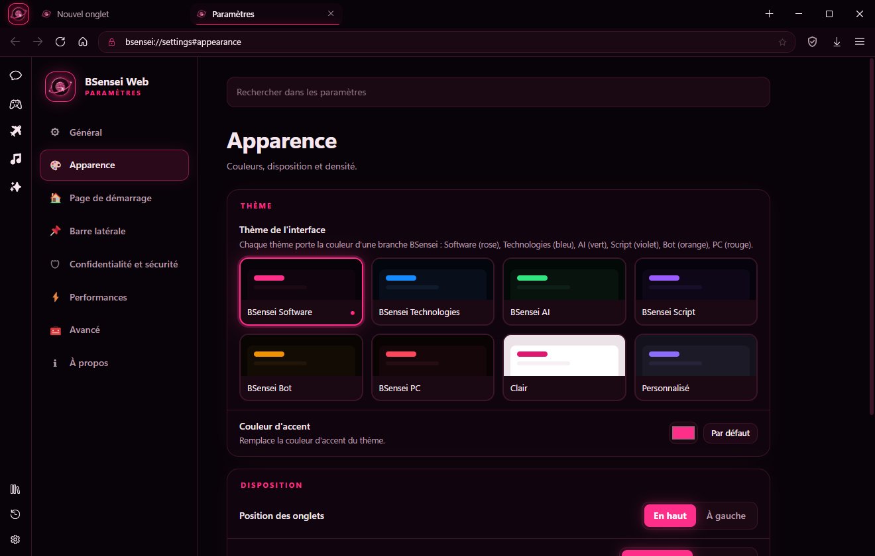The image size is (875, 556).
Task: Select the BSensei Technologies blue theme
Action: [433, 291]
